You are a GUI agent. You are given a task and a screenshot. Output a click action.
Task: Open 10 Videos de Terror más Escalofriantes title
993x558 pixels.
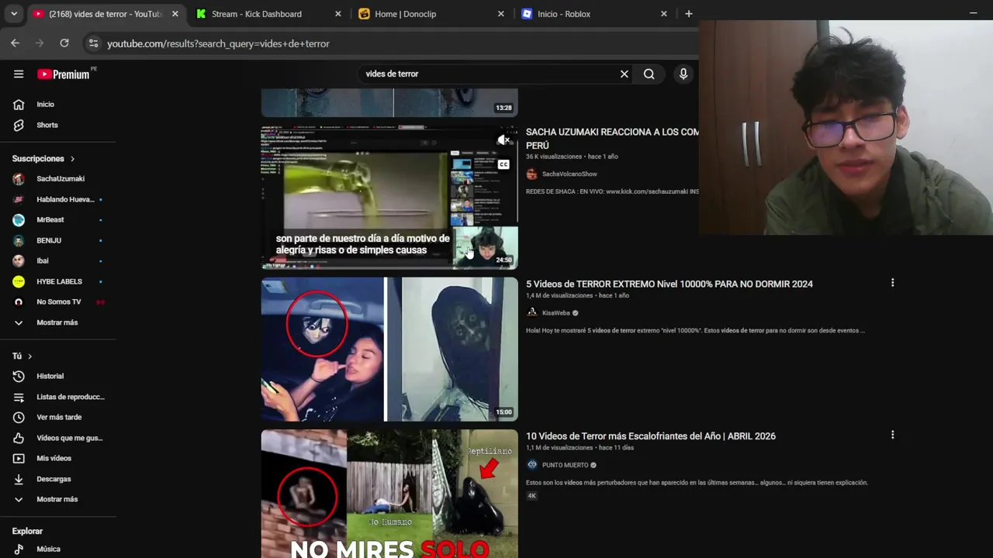point(651,436)
